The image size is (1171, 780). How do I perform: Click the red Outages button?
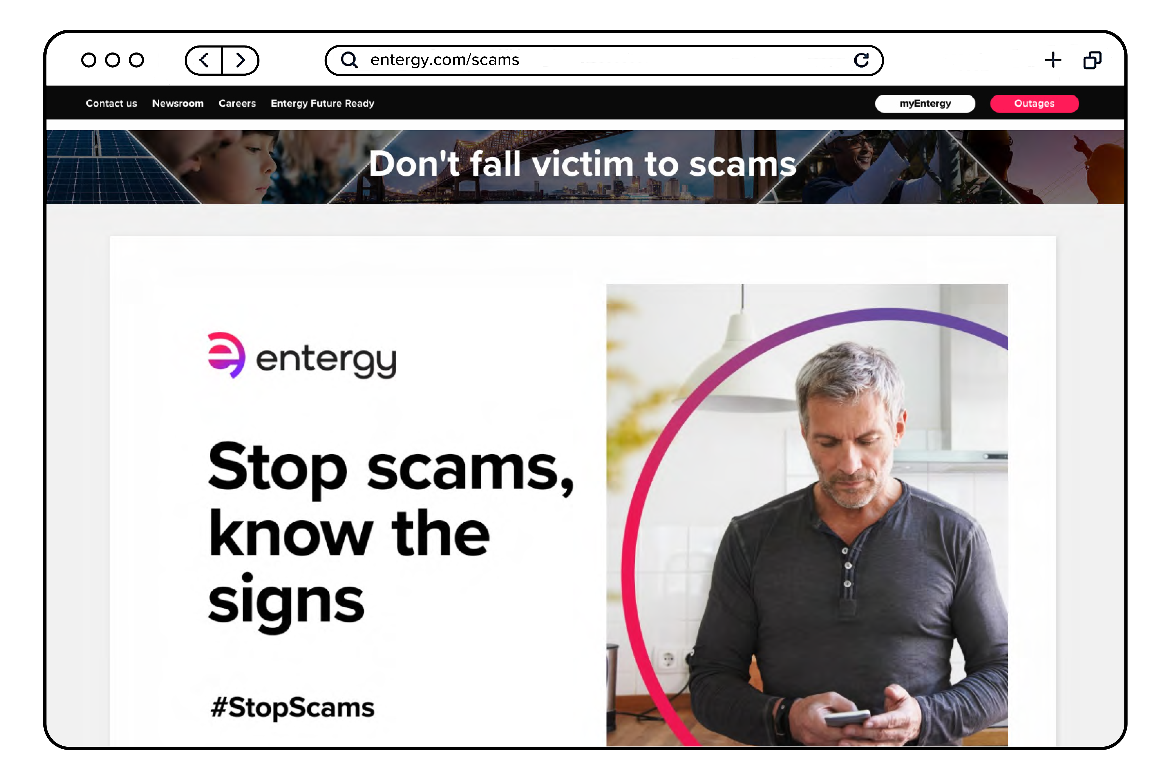coord(1035,103)
